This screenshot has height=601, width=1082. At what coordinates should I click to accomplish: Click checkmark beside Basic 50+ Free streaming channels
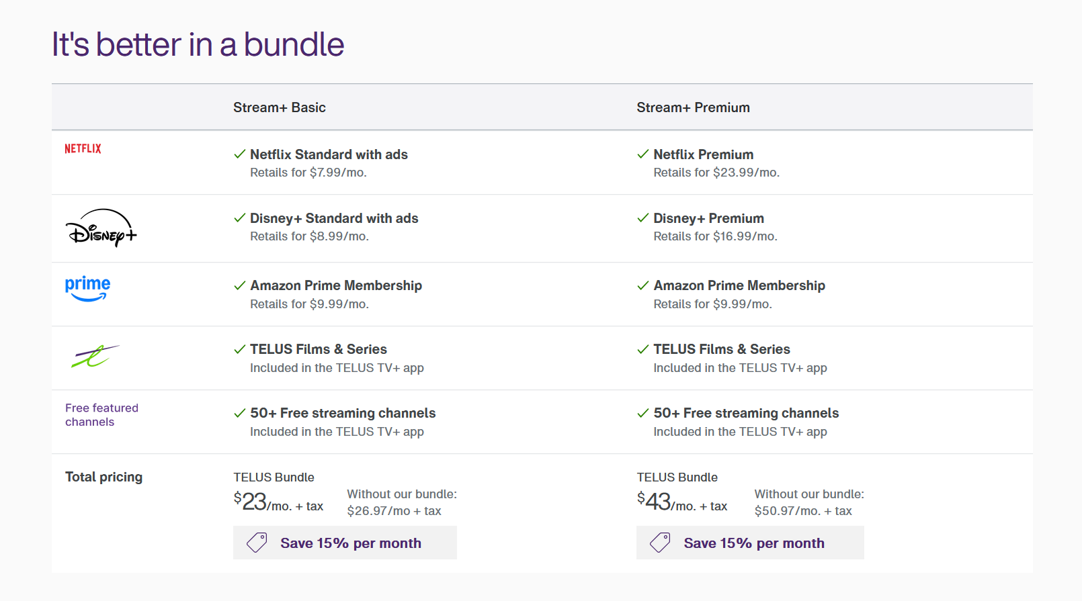[239, 413]
